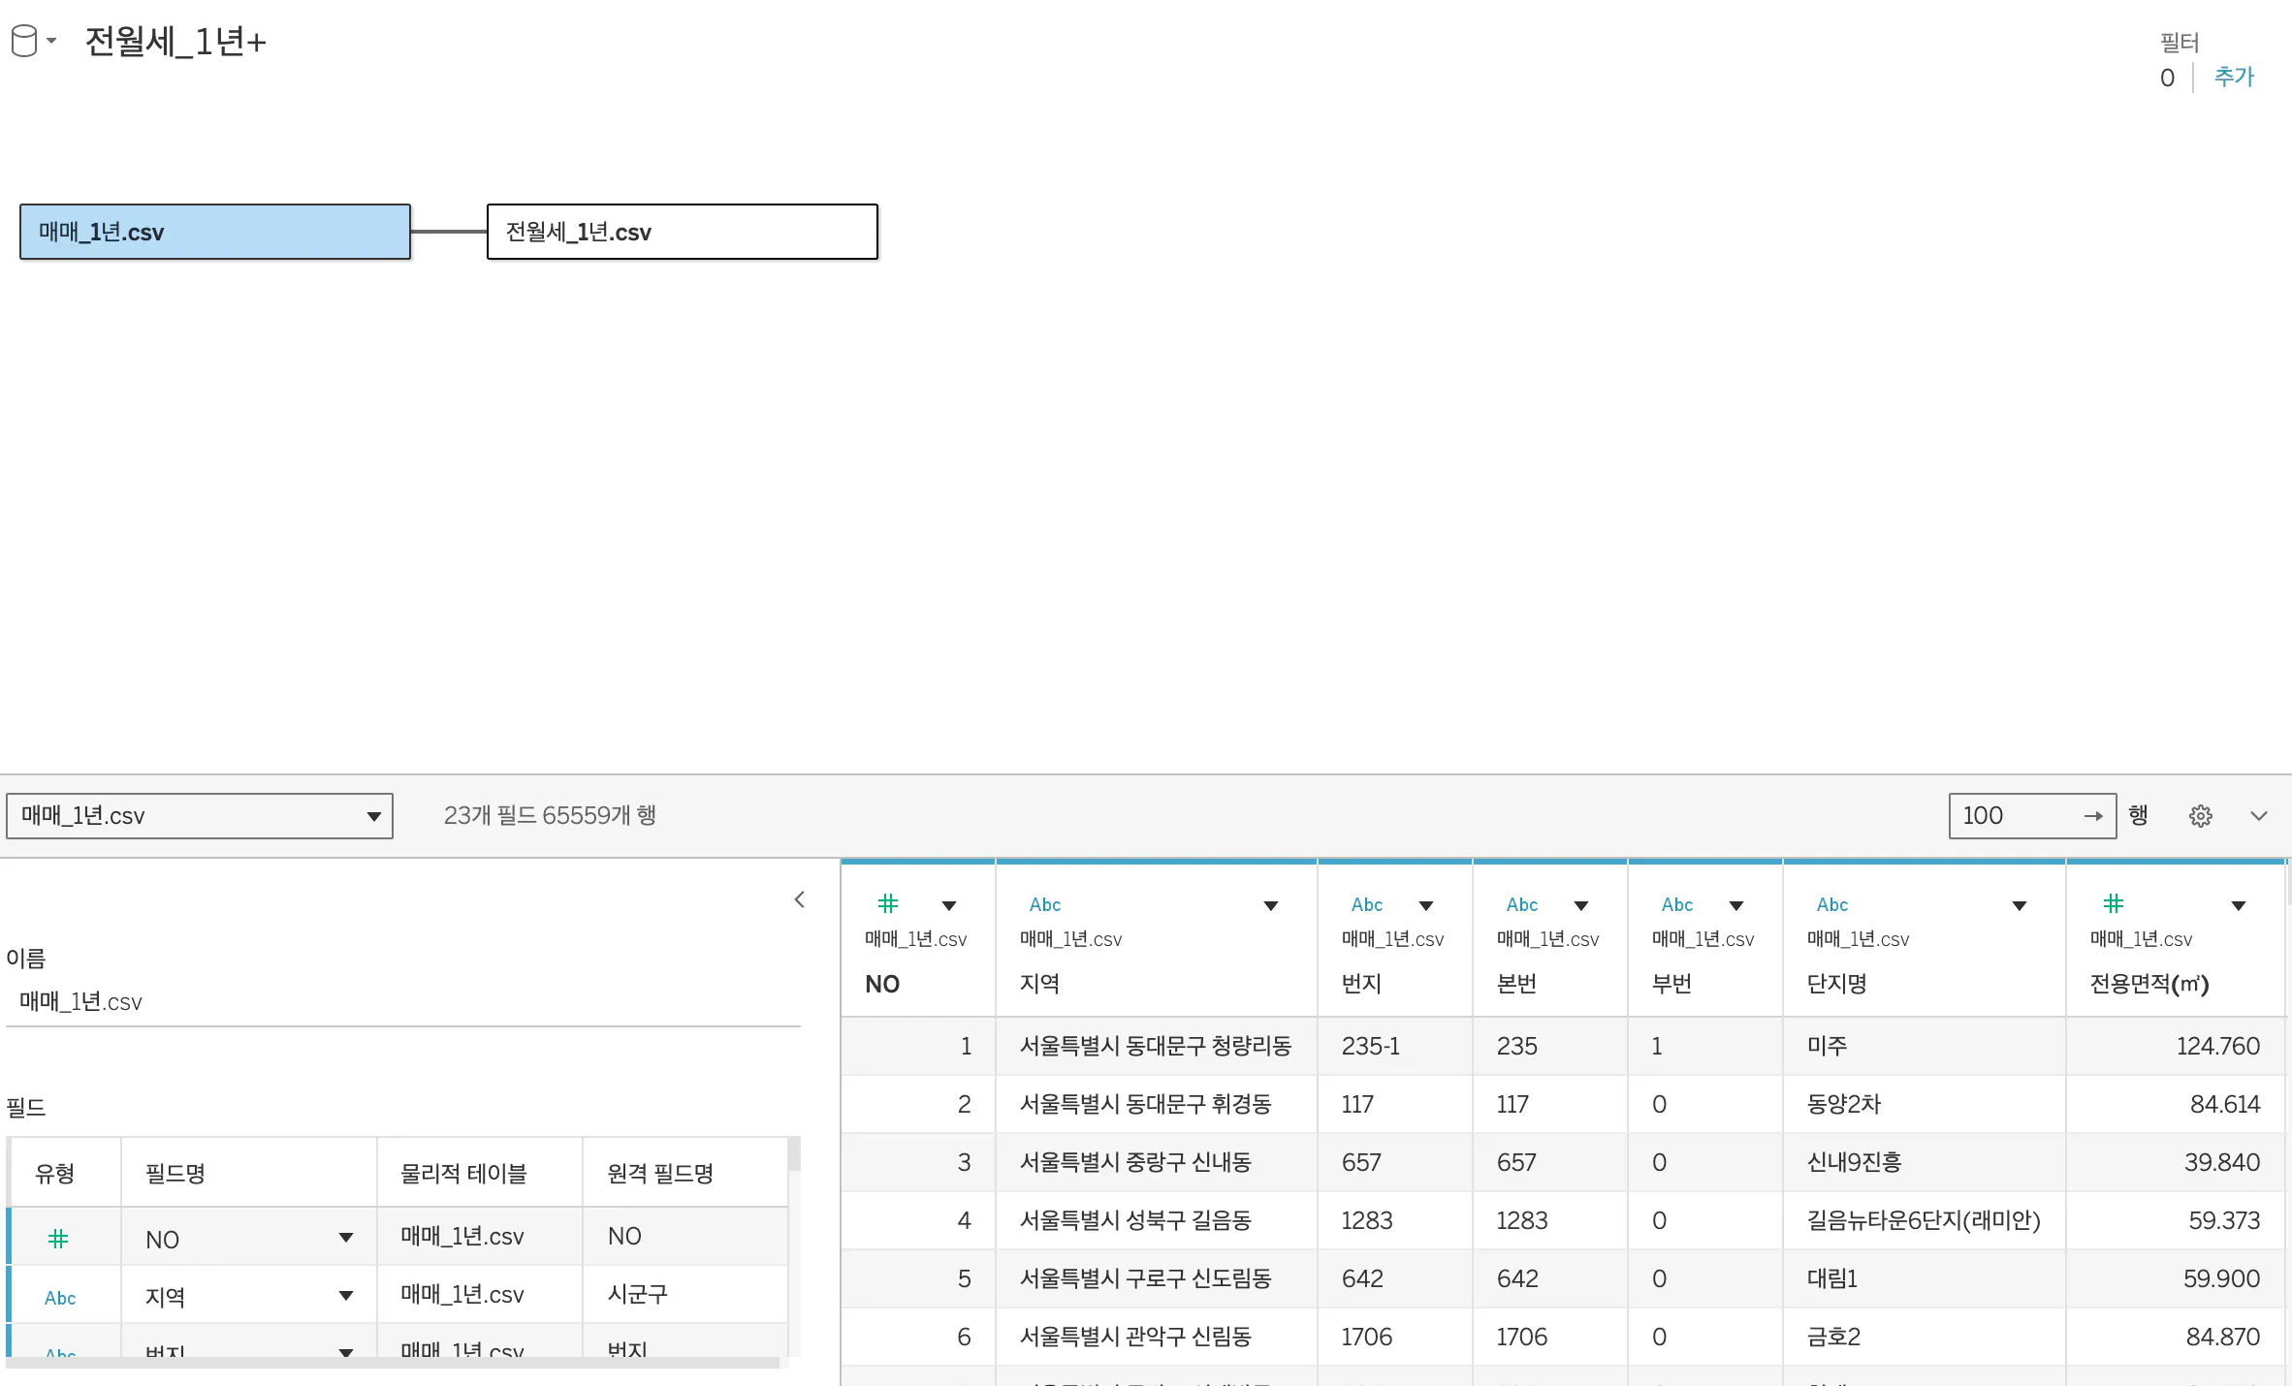This screenshot has width=2292, height=1386.
Task: Open the NO field name dropdown arrow
Action: (x=345, y=1238)
